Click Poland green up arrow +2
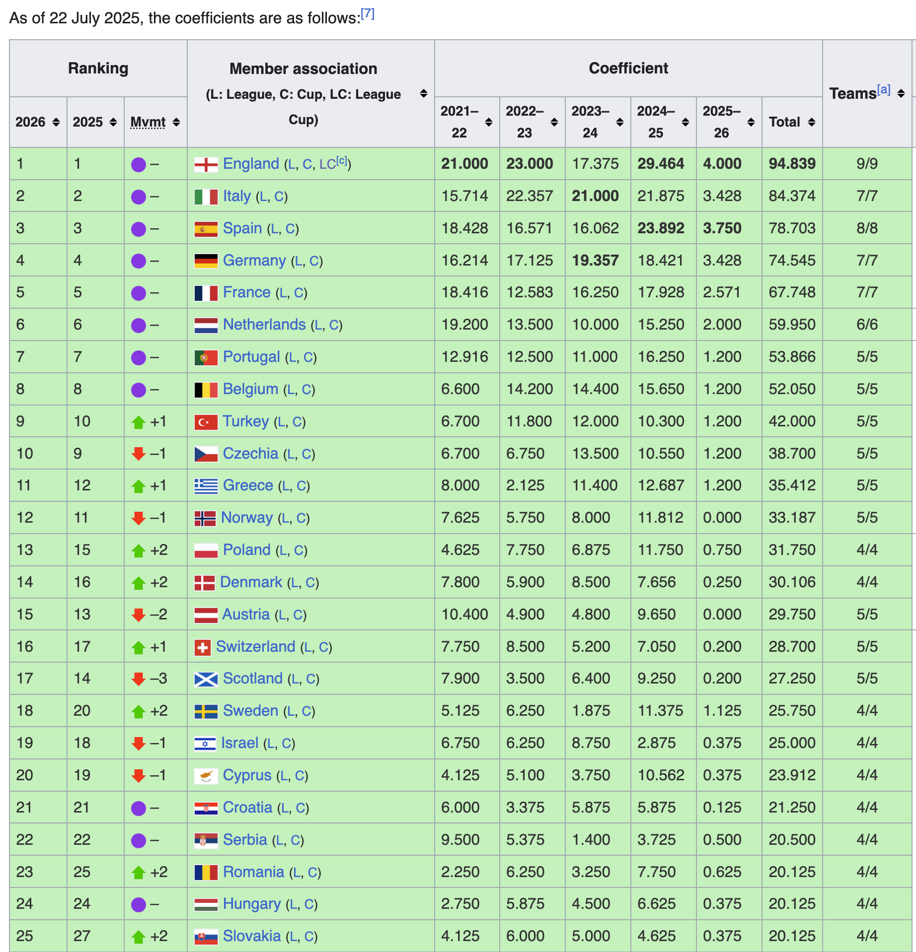 point(139,550)
